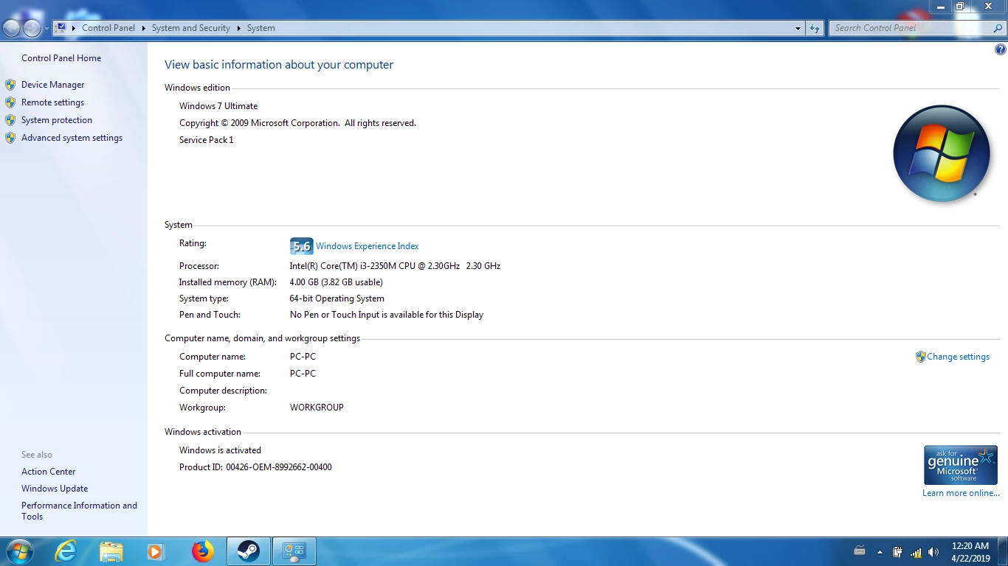Open the Windows Experience Index link
Viewport: 1008px width, 566px height.
(367, 246)
